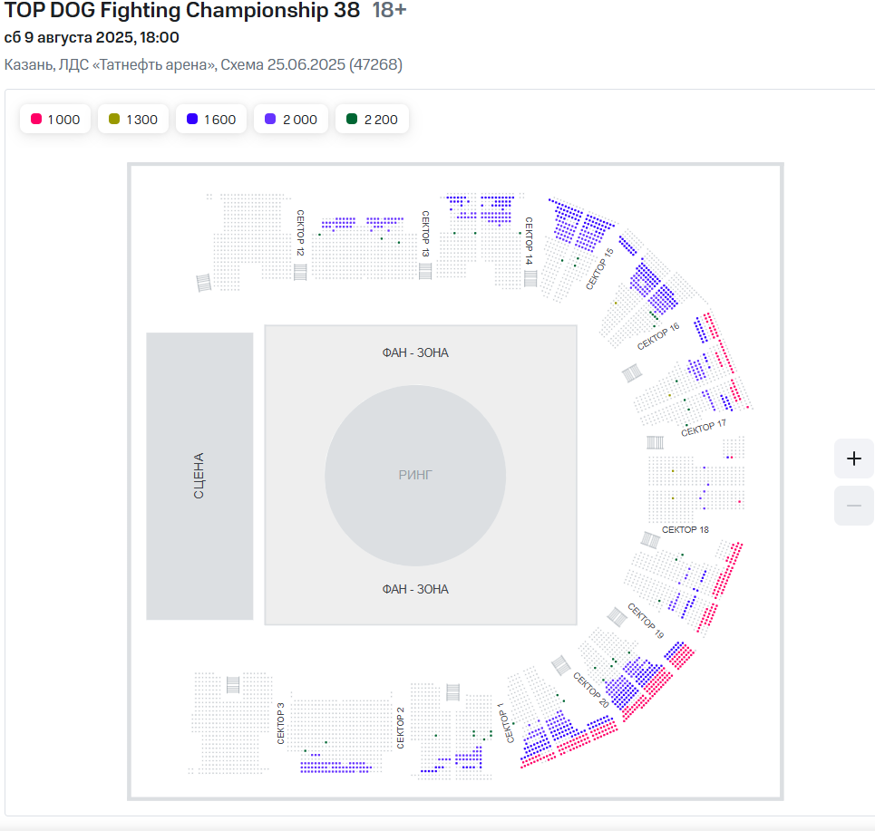Click the РИНГ circle in the center
Image resolution: width=875 pixels, height=840 pixels.
[415, 475]
